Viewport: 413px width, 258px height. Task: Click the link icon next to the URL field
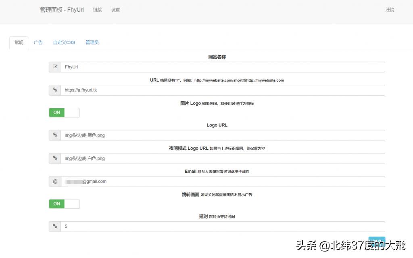[55, 90]
